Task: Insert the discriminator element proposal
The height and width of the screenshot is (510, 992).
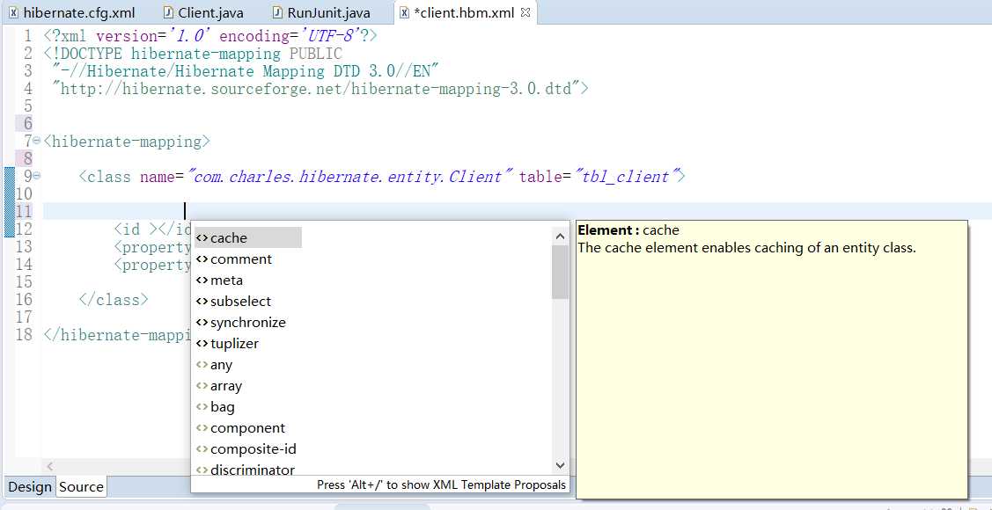Action: [x=253, y=470]
